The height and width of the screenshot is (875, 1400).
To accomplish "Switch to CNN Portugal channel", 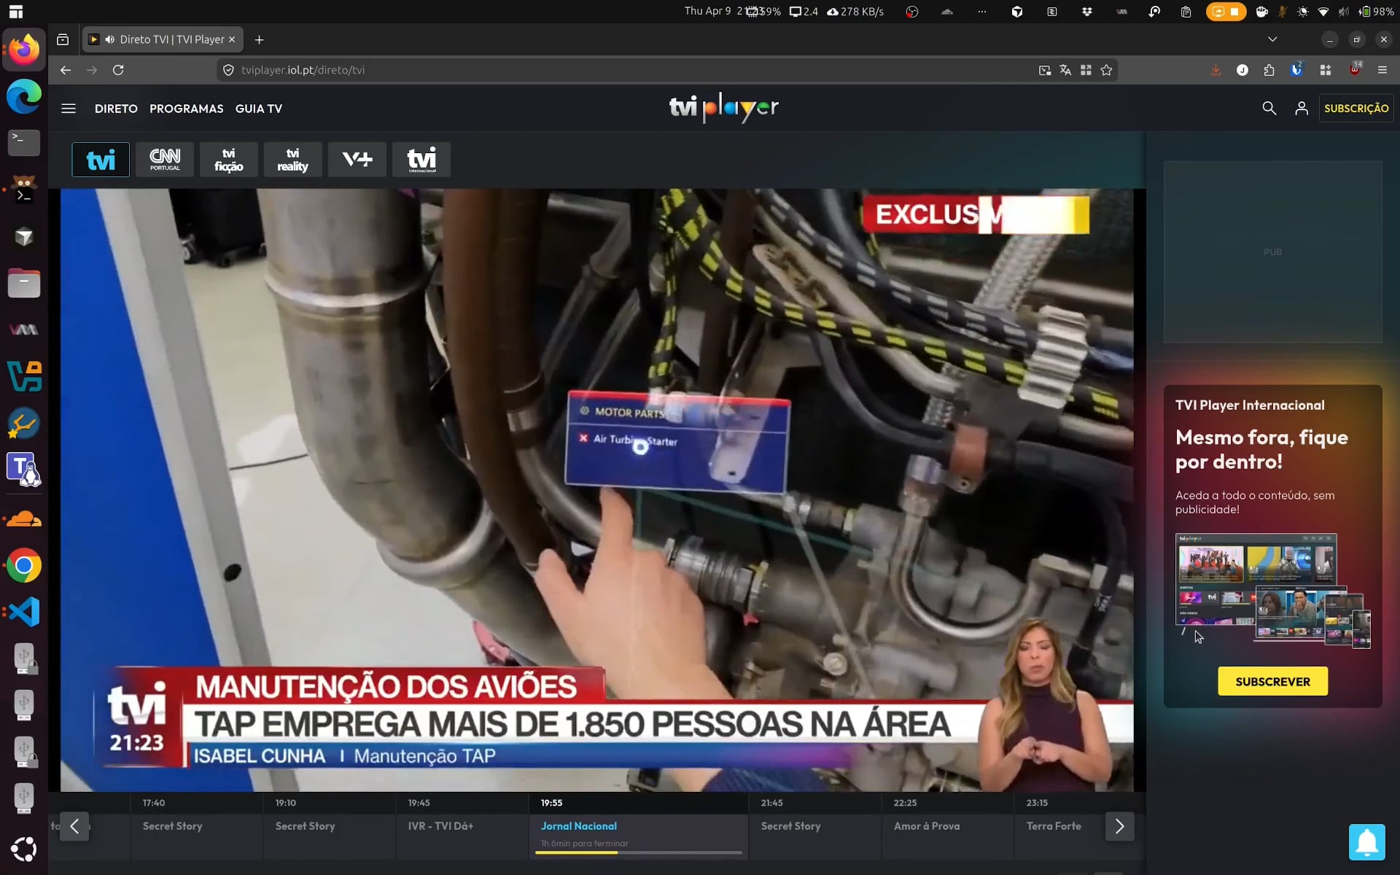I will 165,160.
